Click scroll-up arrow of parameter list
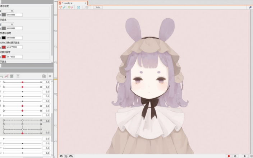Screen dimensions: 253x158 (x=52, y=81)
